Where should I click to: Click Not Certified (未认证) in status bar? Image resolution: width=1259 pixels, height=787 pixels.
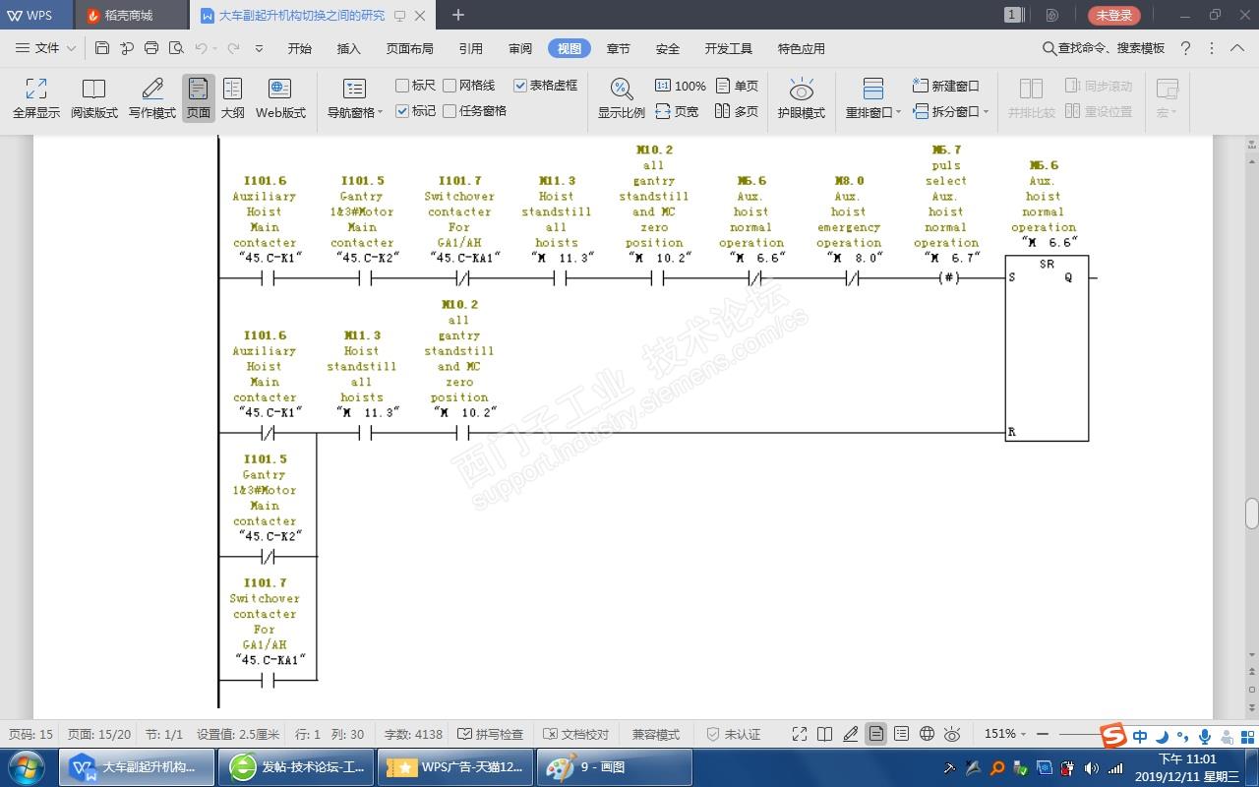tap(734, 734)
